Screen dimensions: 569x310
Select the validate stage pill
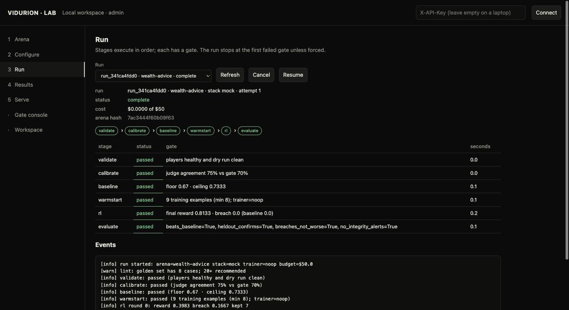107,131
